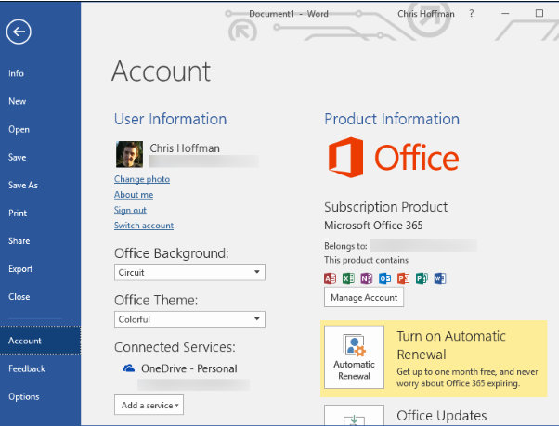Click the Change photo link
The image size is (559, 426).
coord(142,179)
